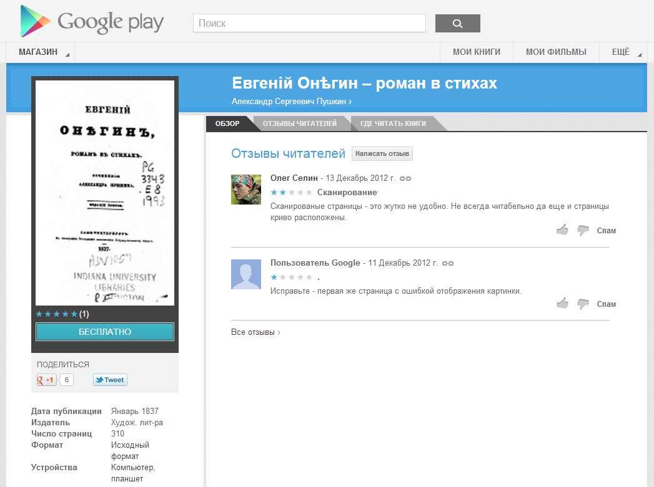Switch to the ОБЗОР tab
This screenshot has width=654, height=487.
227,123
